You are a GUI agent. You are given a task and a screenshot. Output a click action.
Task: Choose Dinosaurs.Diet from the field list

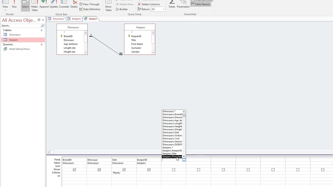click(x=172, y=132)
